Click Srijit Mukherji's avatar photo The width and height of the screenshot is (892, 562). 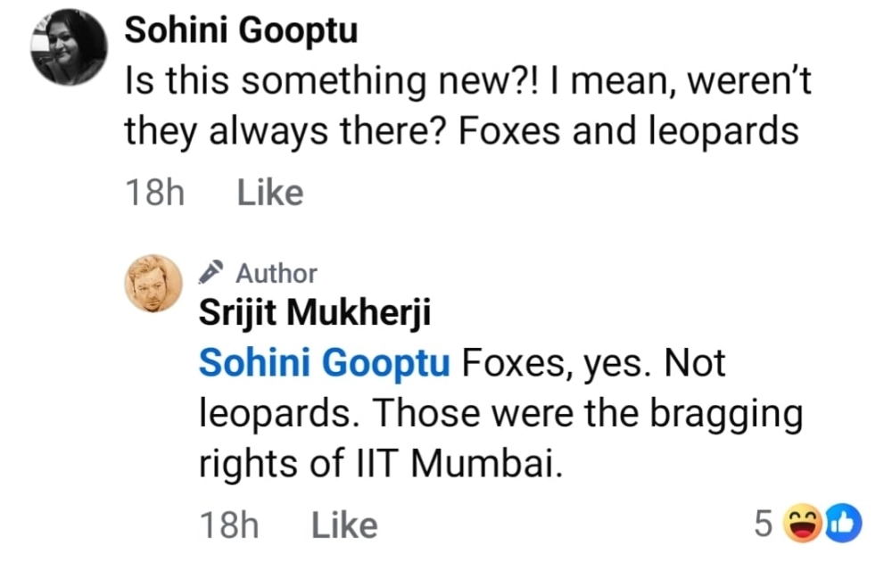click(153, 285)
